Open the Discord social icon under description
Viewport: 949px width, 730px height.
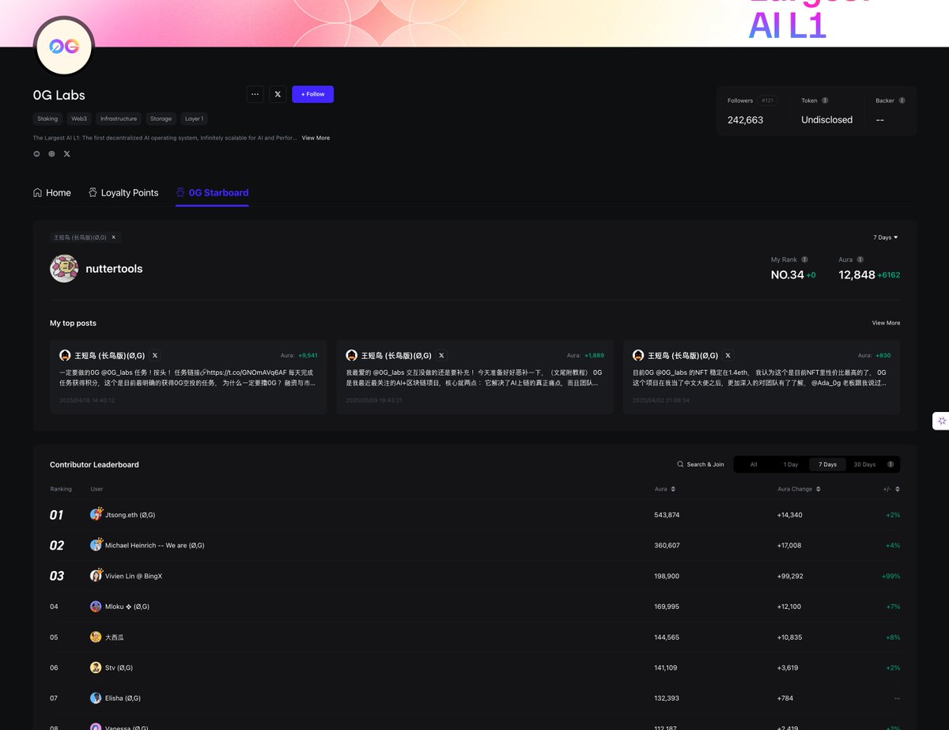36,153
